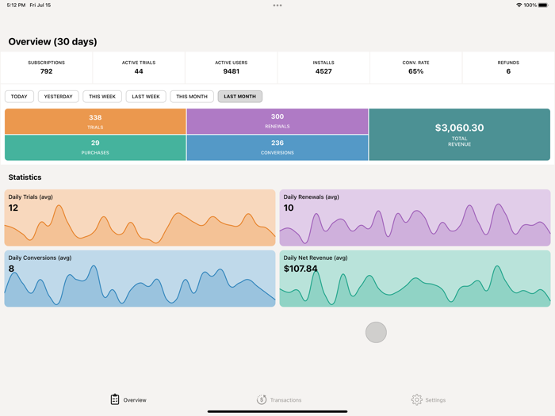
Task: Tap the blue Conversions tile
Action: (277, 147)
